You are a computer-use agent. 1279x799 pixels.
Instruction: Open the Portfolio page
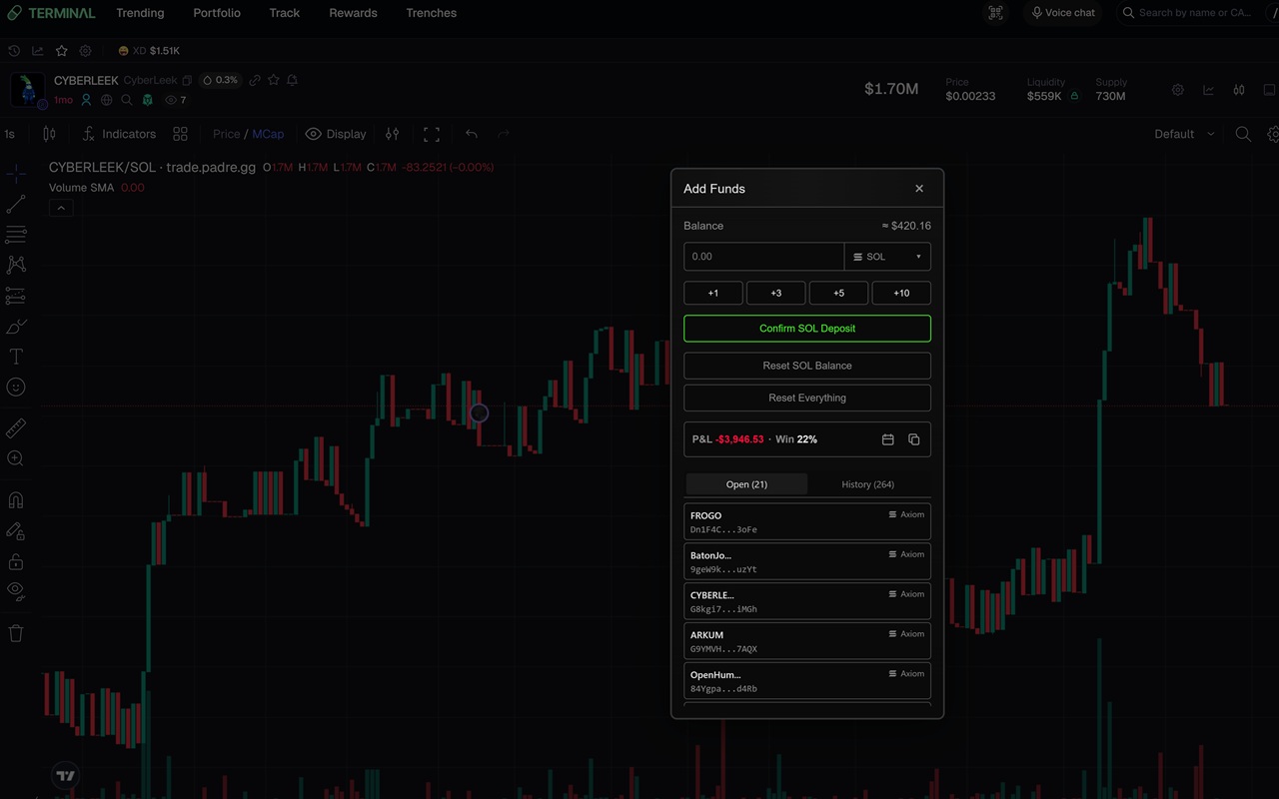(x=217, y=13)
